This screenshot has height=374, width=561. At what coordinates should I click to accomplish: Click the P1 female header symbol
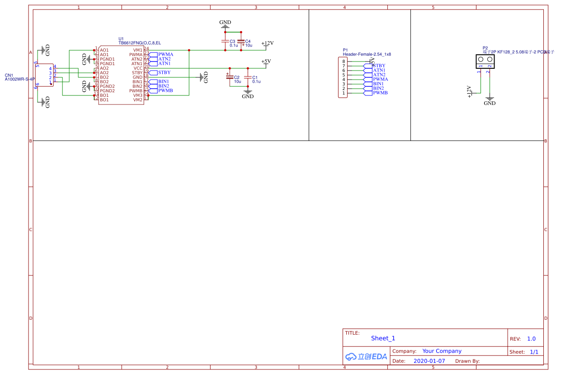(x=343, y=77)
